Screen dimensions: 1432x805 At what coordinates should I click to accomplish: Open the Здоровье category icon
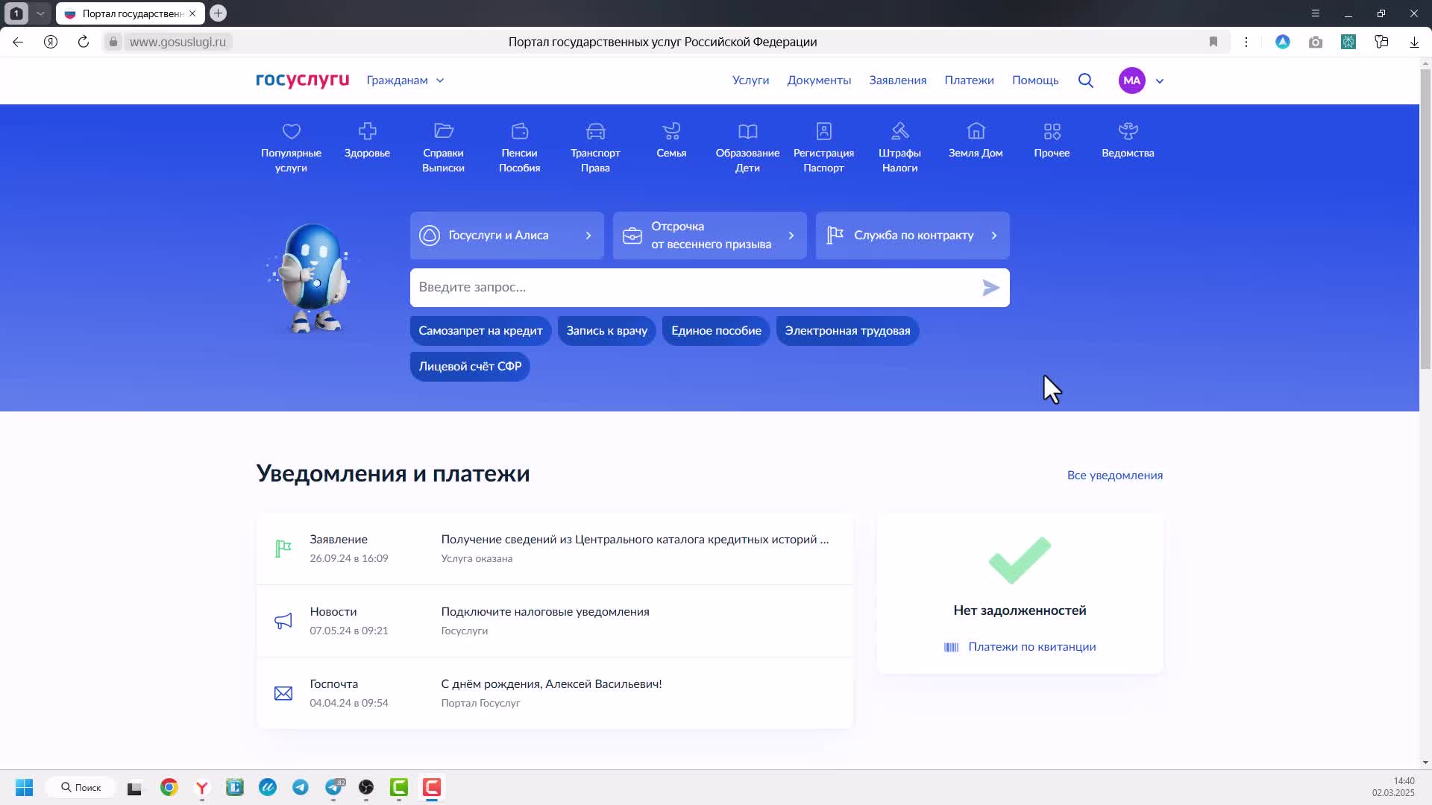click(367, 132)
